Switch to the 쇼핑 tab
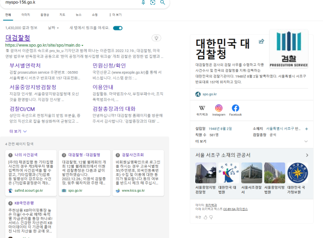 click(95, 15)
